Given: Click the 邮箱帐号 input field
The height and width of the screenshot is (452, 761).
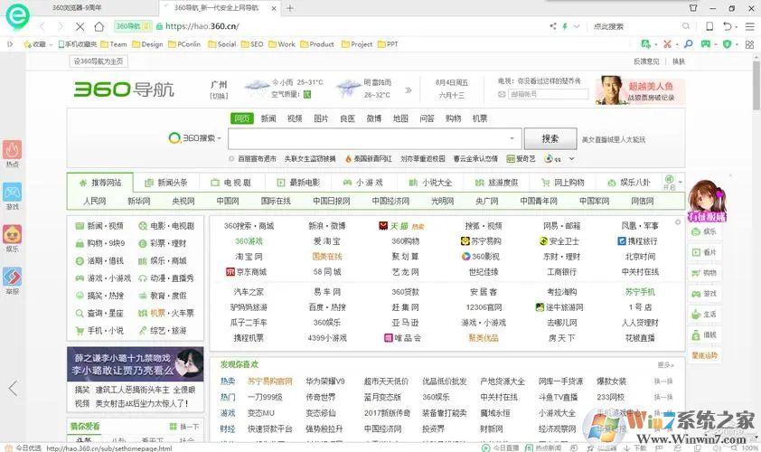Looking at the screenshot, I should coord(548,94).
